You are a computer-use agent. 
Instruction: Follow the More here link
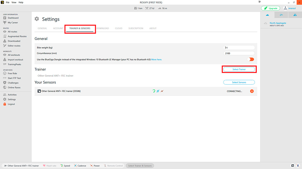(156, 60)
